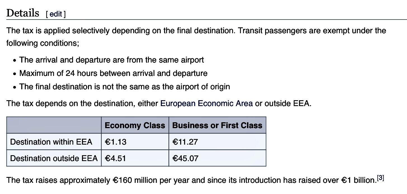Click the edit link beside Details heading
The width and height of the screenshot is (407, 194).
56,14
